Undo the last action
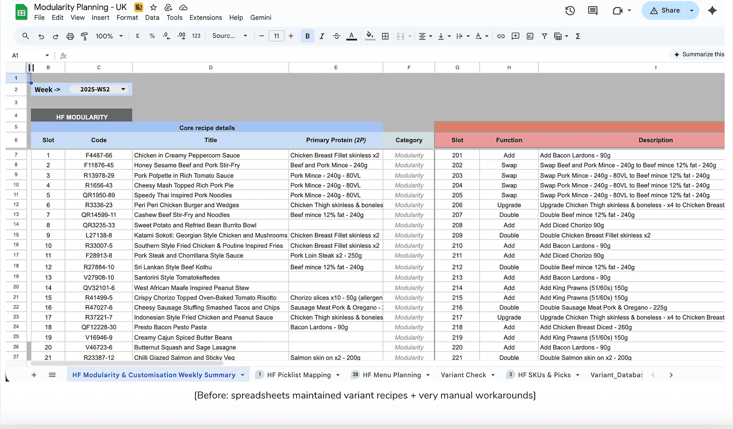733x429 pixels. coord(41,36)
